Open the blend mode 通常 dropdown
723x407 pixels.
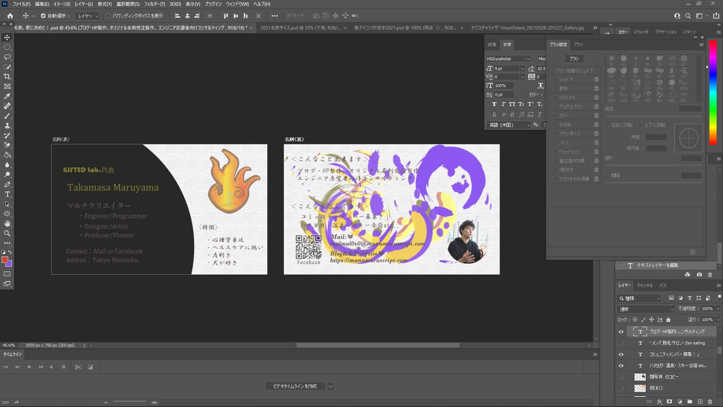point(646,309)
